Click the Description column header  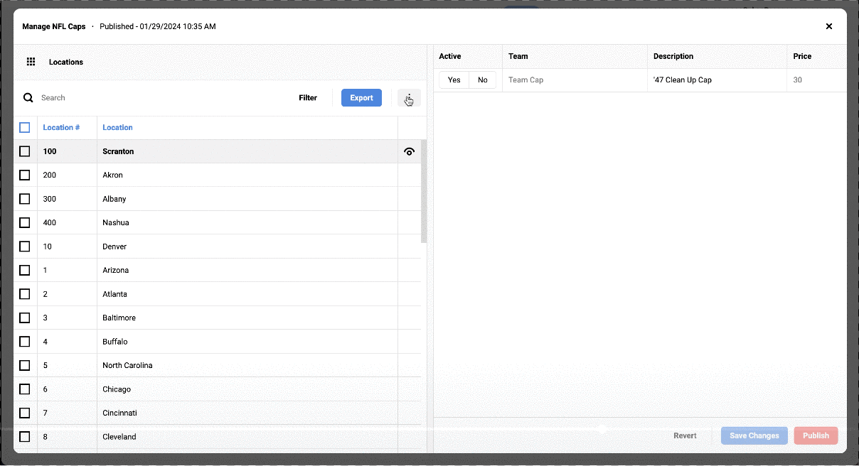coord(673,56)
